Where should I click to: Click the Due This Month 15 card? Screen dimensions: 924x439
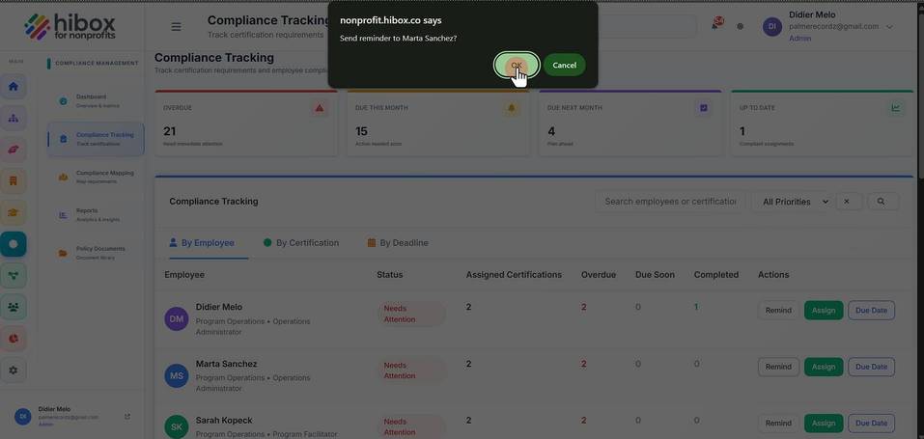[437, 123]
